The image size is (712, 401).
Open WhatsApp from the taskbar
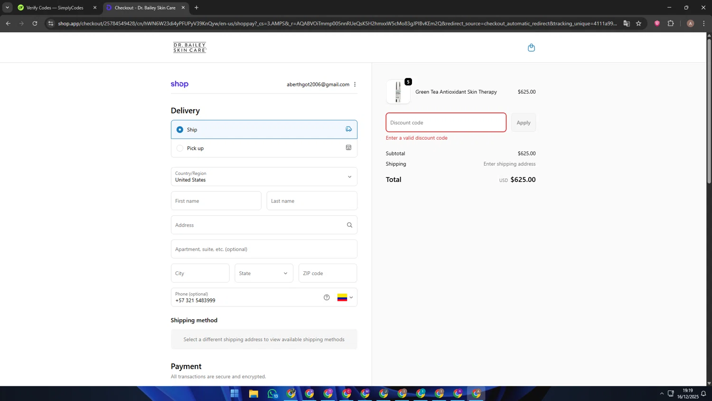pyautogui.click(x=272, y=393)
